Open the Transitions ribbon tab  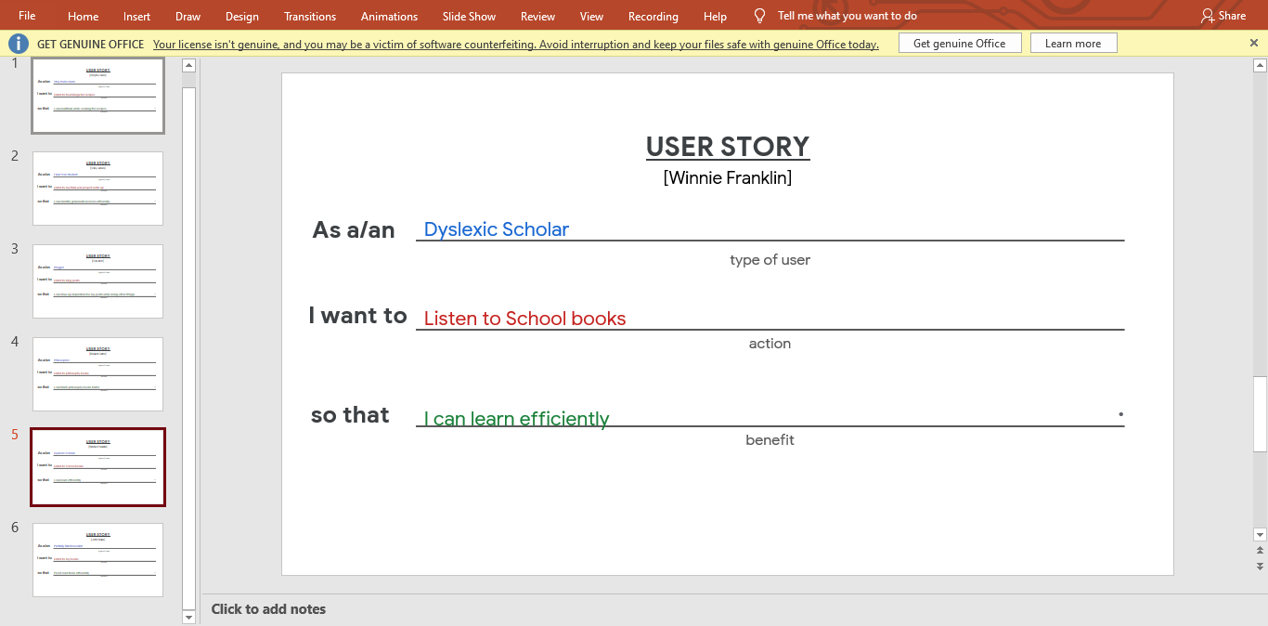310,16
